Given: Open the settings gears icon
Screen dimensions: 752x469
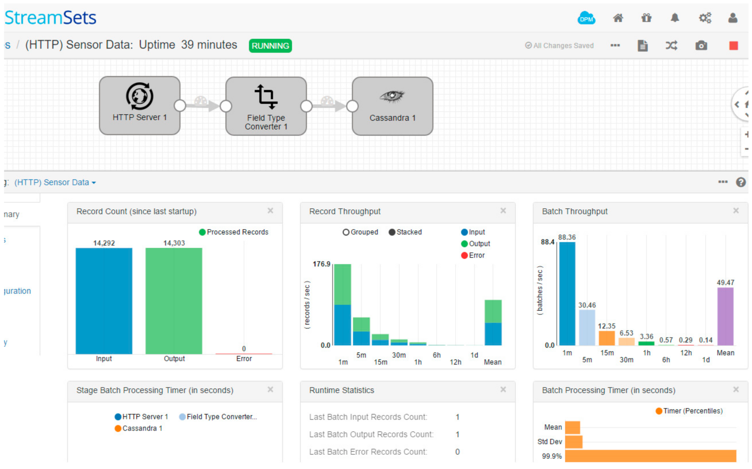Looking at the screenshot, I should pyautogui.click(x=705, y=18).
